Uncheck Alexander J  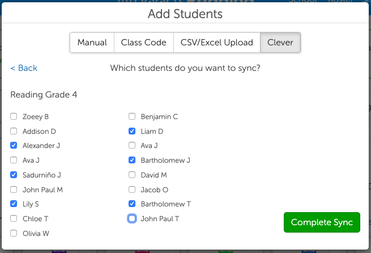click(x=14, y=146)
